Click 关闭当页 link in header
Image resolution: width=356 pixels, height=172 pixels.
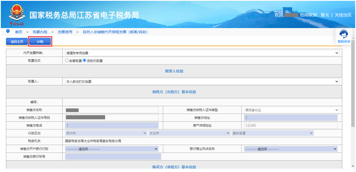click(343, 15)
